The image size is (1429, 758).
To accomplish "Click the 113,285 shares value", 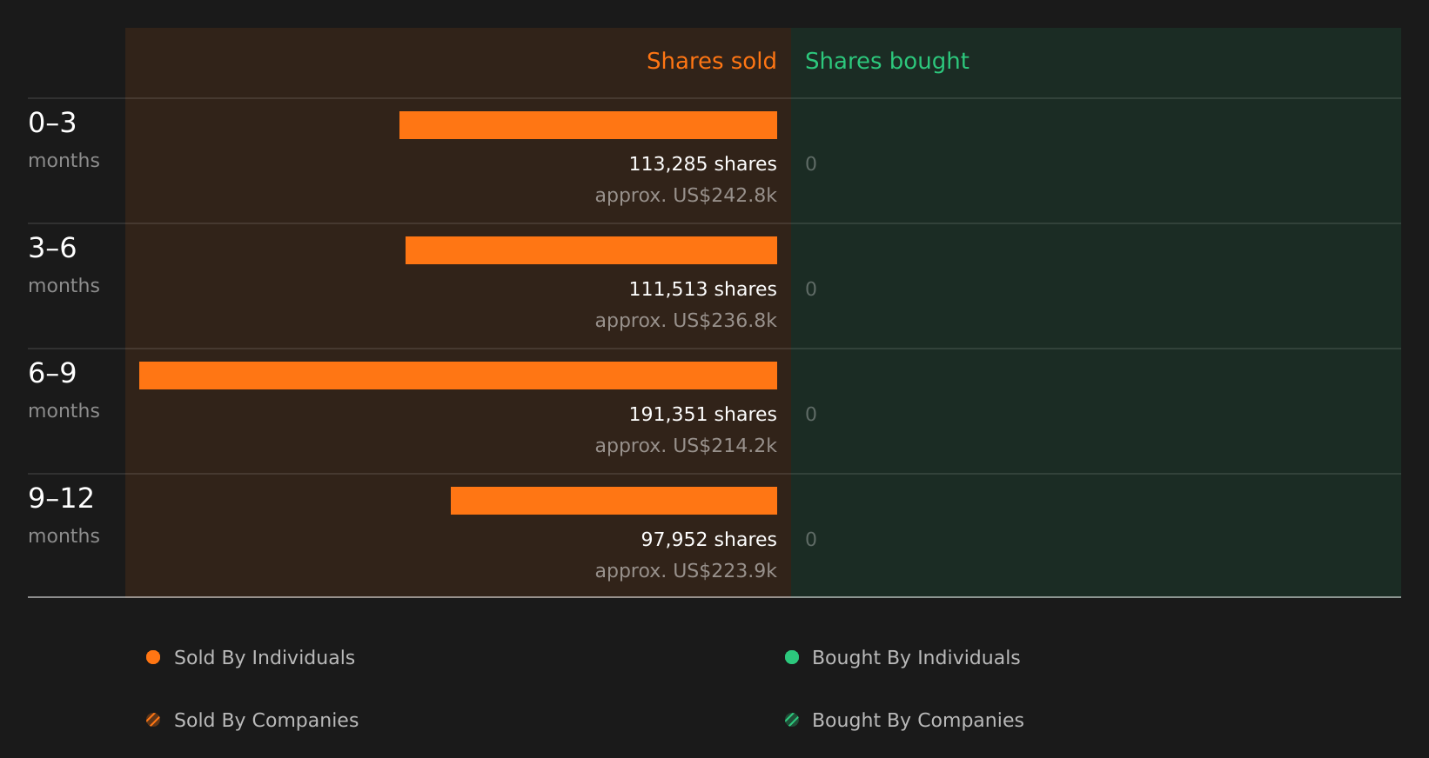I will pos(702,164).
